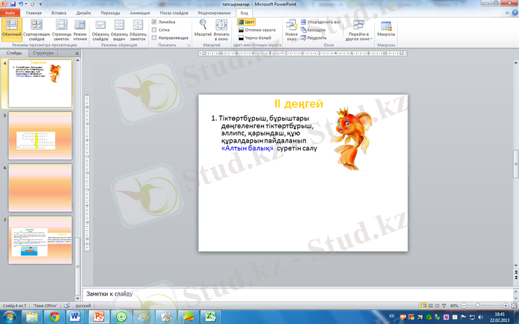Open the Структура outline pane tab

point(43,53)
